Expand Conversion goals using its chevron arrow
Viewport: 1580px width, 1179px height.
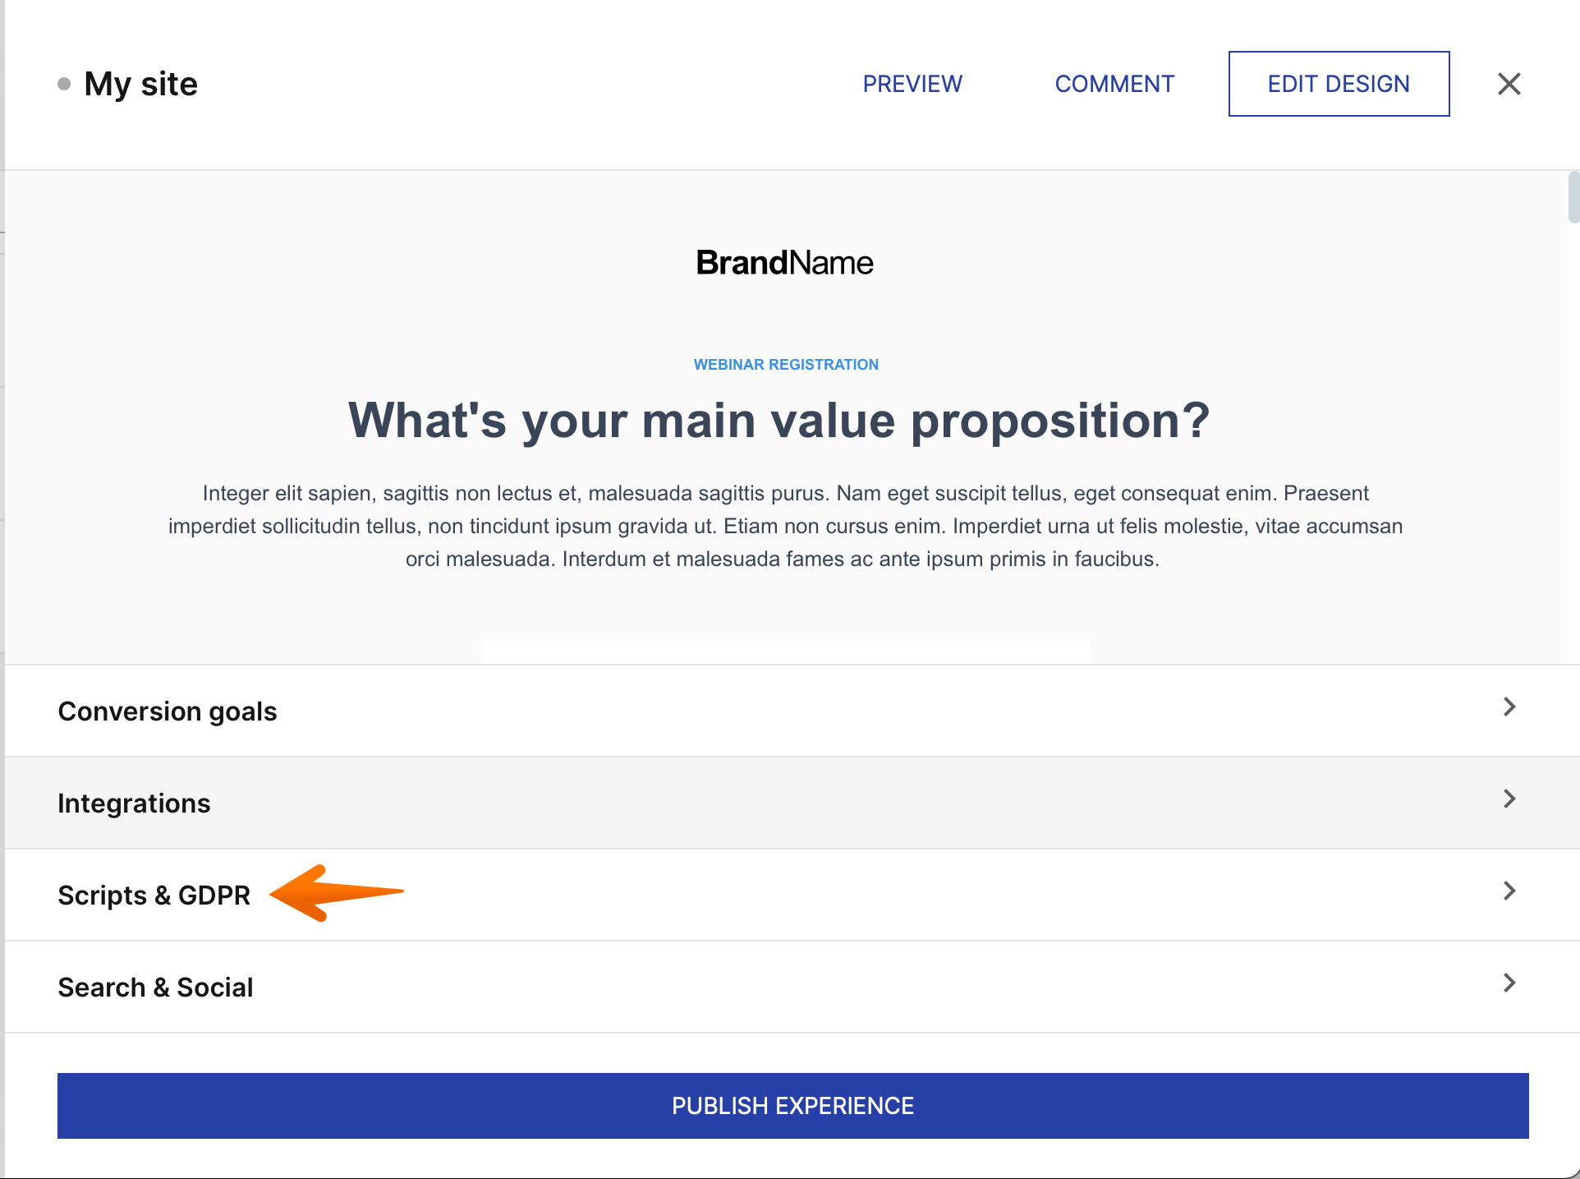tap(1509, 707)
